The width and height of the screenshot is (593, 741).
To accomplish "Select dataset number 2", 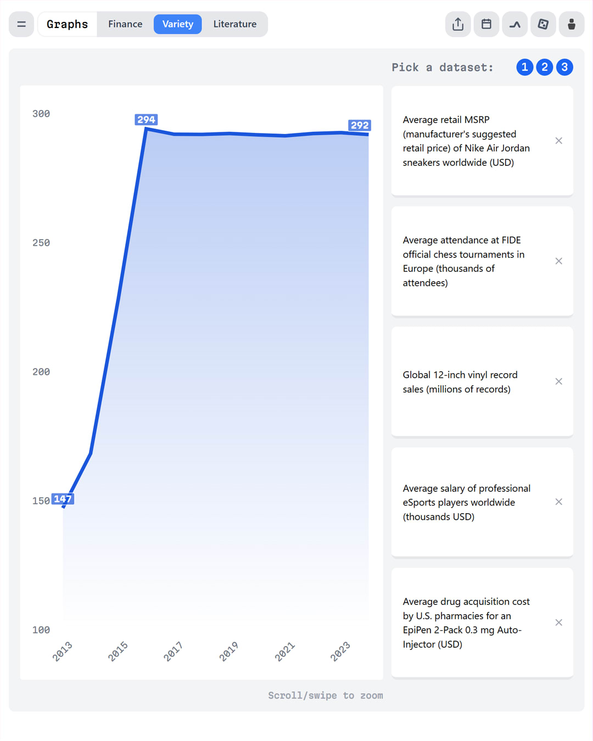I will click(x=544, y=67).
